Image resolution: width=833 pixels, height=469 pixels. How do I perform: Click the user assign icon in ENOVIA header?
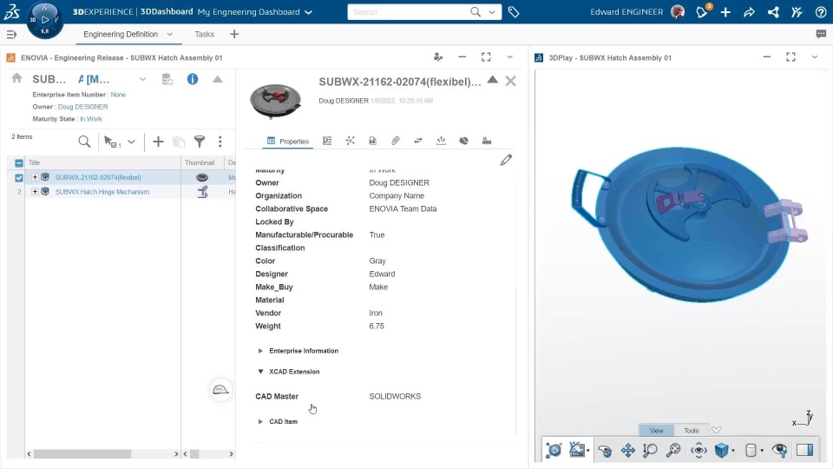pyautogui.click(x=437, y=57)
